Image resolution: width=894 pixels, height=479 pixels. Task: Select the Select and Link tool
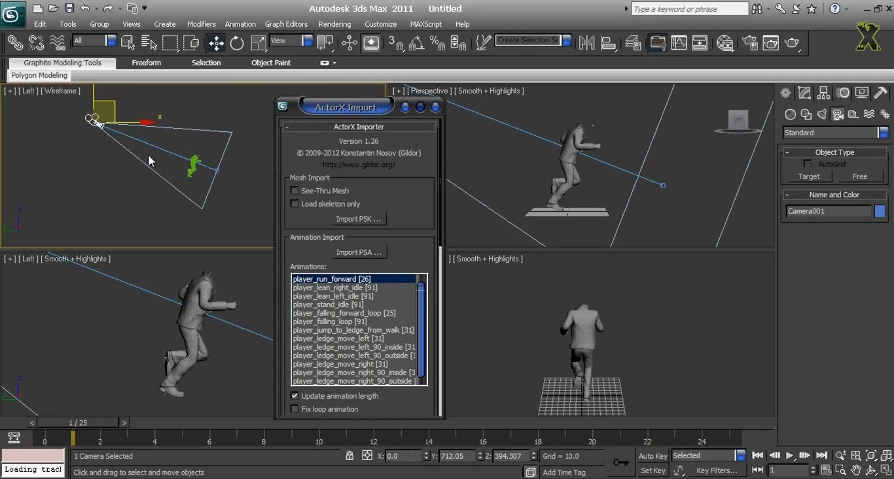14,42
